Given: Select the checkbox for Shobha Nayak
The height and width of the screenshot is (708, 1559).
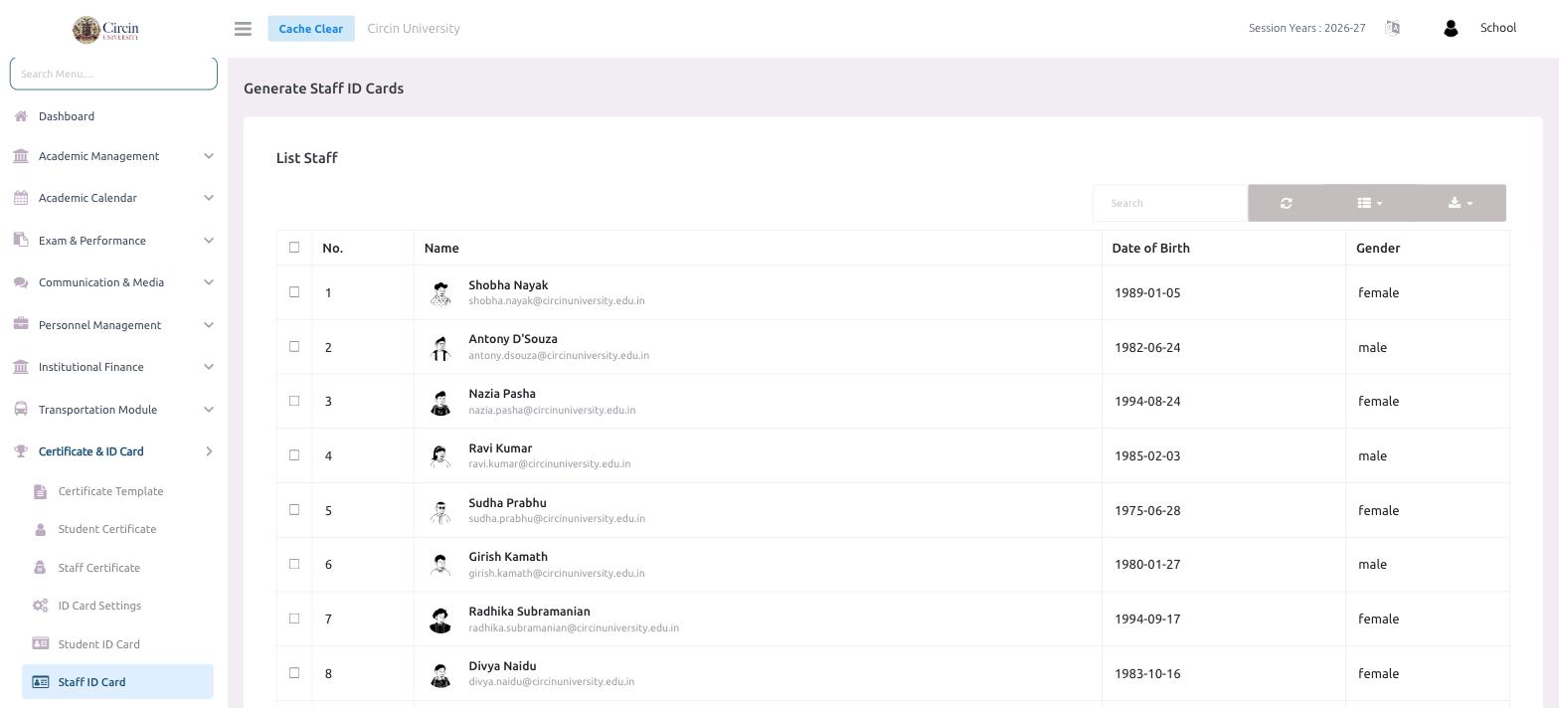Looking at the screenshot, I should (294, 292).
